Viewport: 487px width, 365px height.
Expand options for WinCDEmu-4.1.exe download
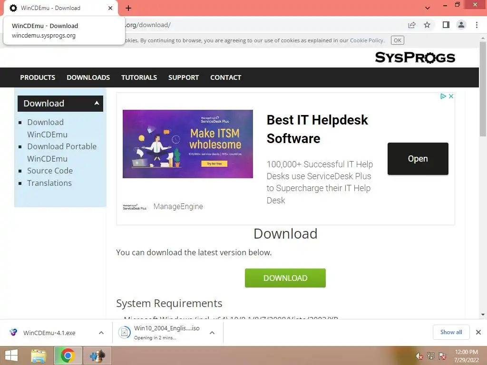pos(101,333)
